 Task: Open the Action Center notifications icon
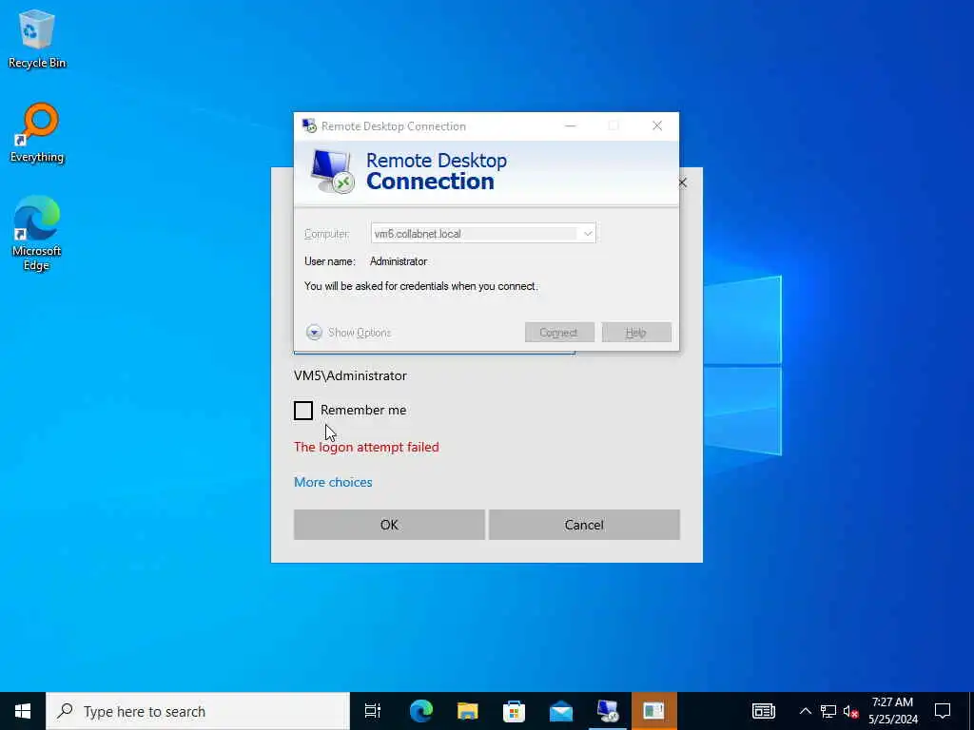point(943,711)
